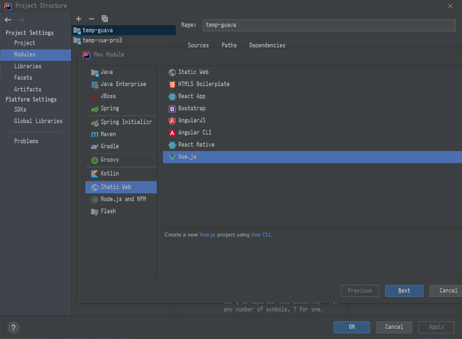The width and height of the screenshot is (462, 339).
Task: Open SDKs under Platform Settings
Action: pos(20,110)
